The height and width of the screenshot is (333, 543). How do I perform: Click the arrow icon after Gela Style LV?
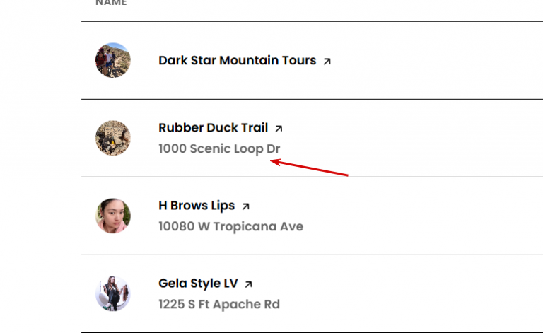tap(248, 284)
